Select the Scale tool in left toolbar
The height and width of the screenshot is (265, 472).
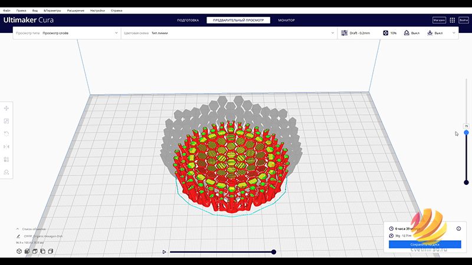6,121
